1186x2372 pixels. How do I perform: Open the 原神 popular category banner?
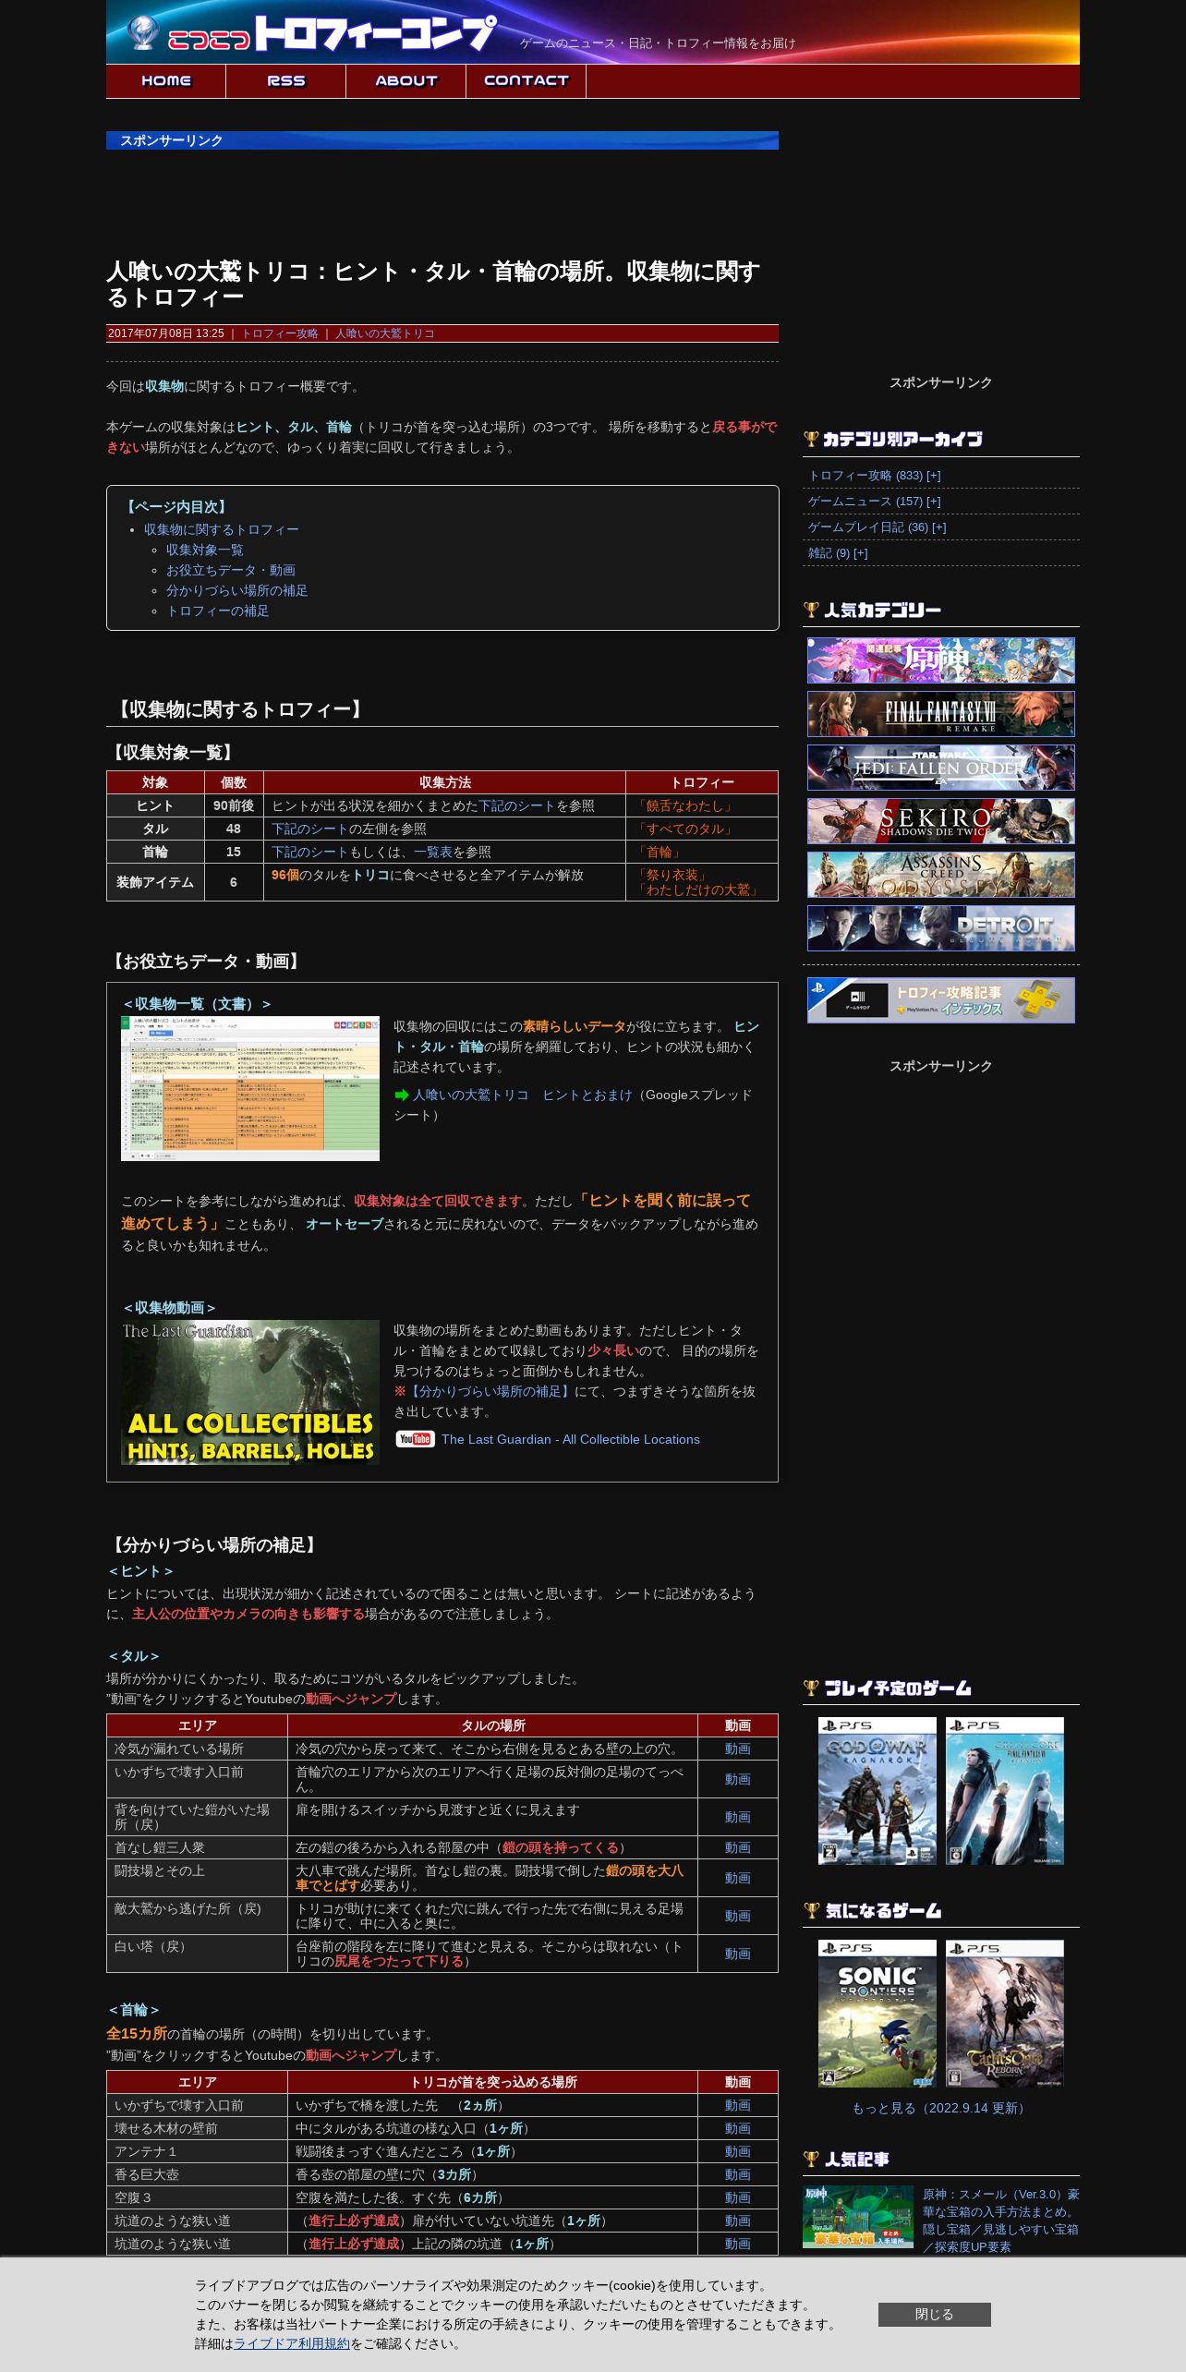[x=941, y=660]
